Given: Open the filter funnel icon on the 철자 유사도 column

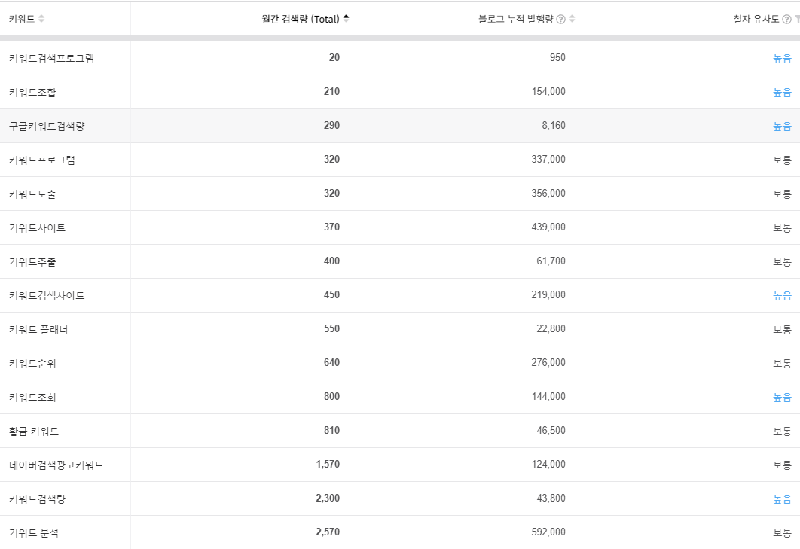Looking at the screenshot, I should point(797,18).
